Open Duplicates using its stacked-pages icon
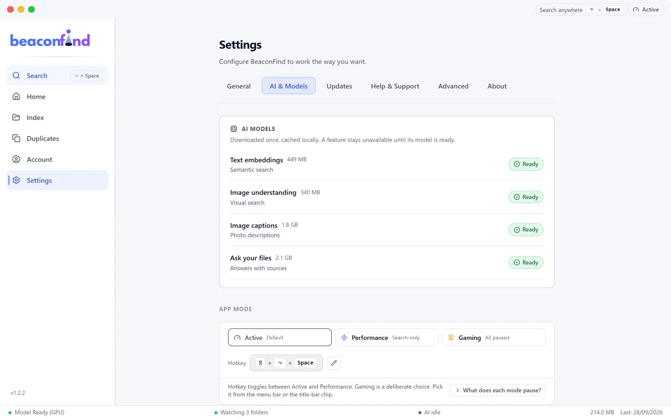 tap(16, 138)
